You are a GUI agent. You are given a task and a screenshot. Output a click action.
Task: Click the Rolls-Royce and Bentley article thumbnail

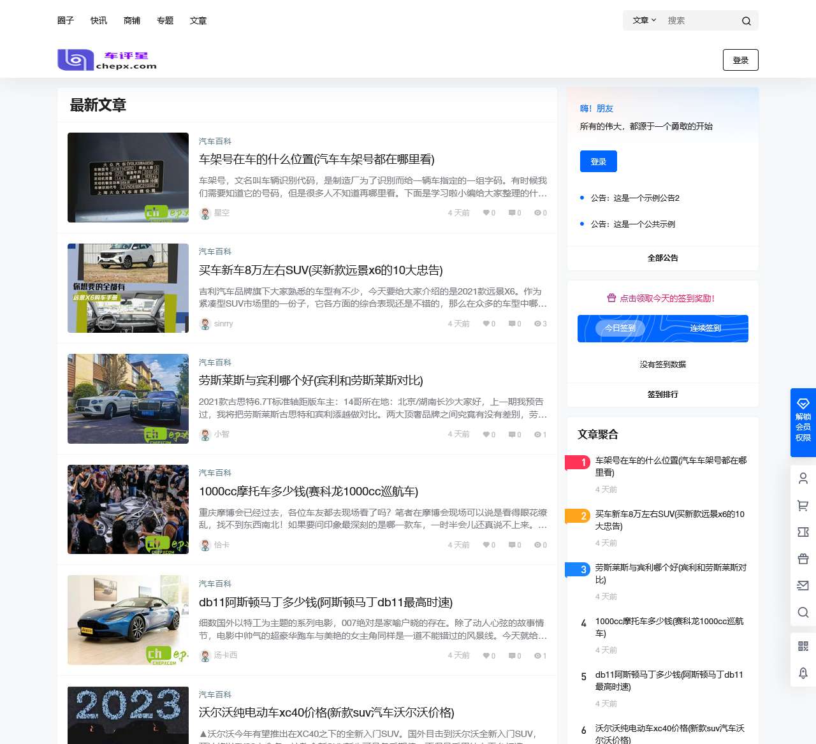click(x=128, y=398)
